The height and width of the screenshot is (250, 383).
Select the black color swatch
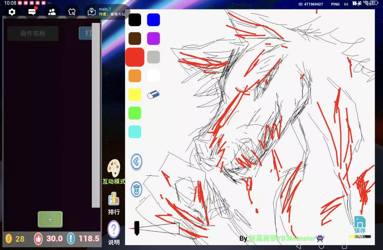(135, 20)
